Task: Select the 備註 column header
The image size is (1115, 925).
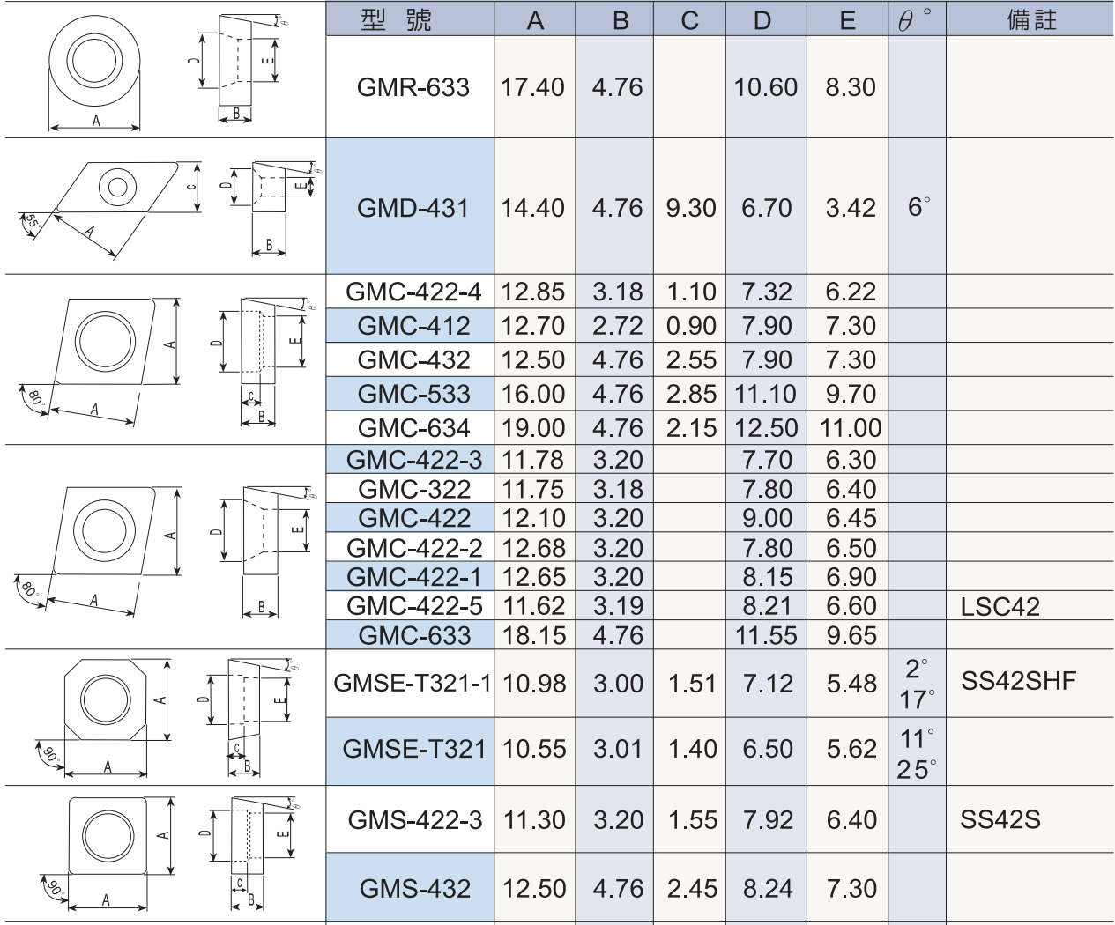Action: point(1030,18)
